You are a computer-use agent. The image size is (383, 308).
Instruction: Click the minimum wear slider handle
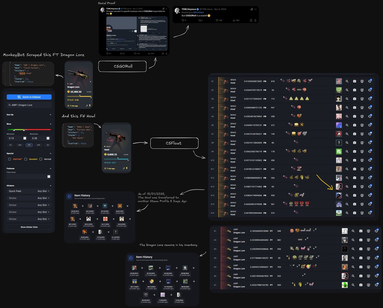coord(14,130)
